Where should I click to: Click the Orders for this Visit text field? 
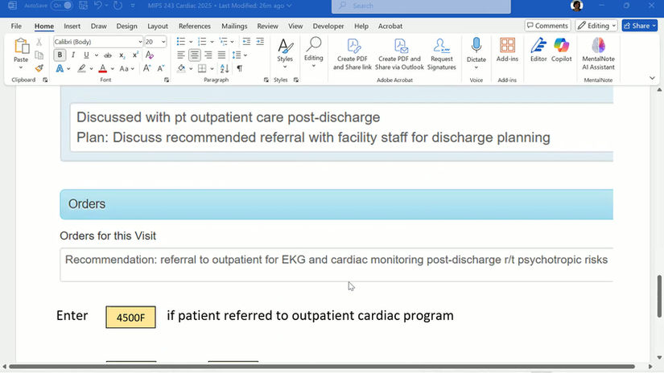[336, 264]
